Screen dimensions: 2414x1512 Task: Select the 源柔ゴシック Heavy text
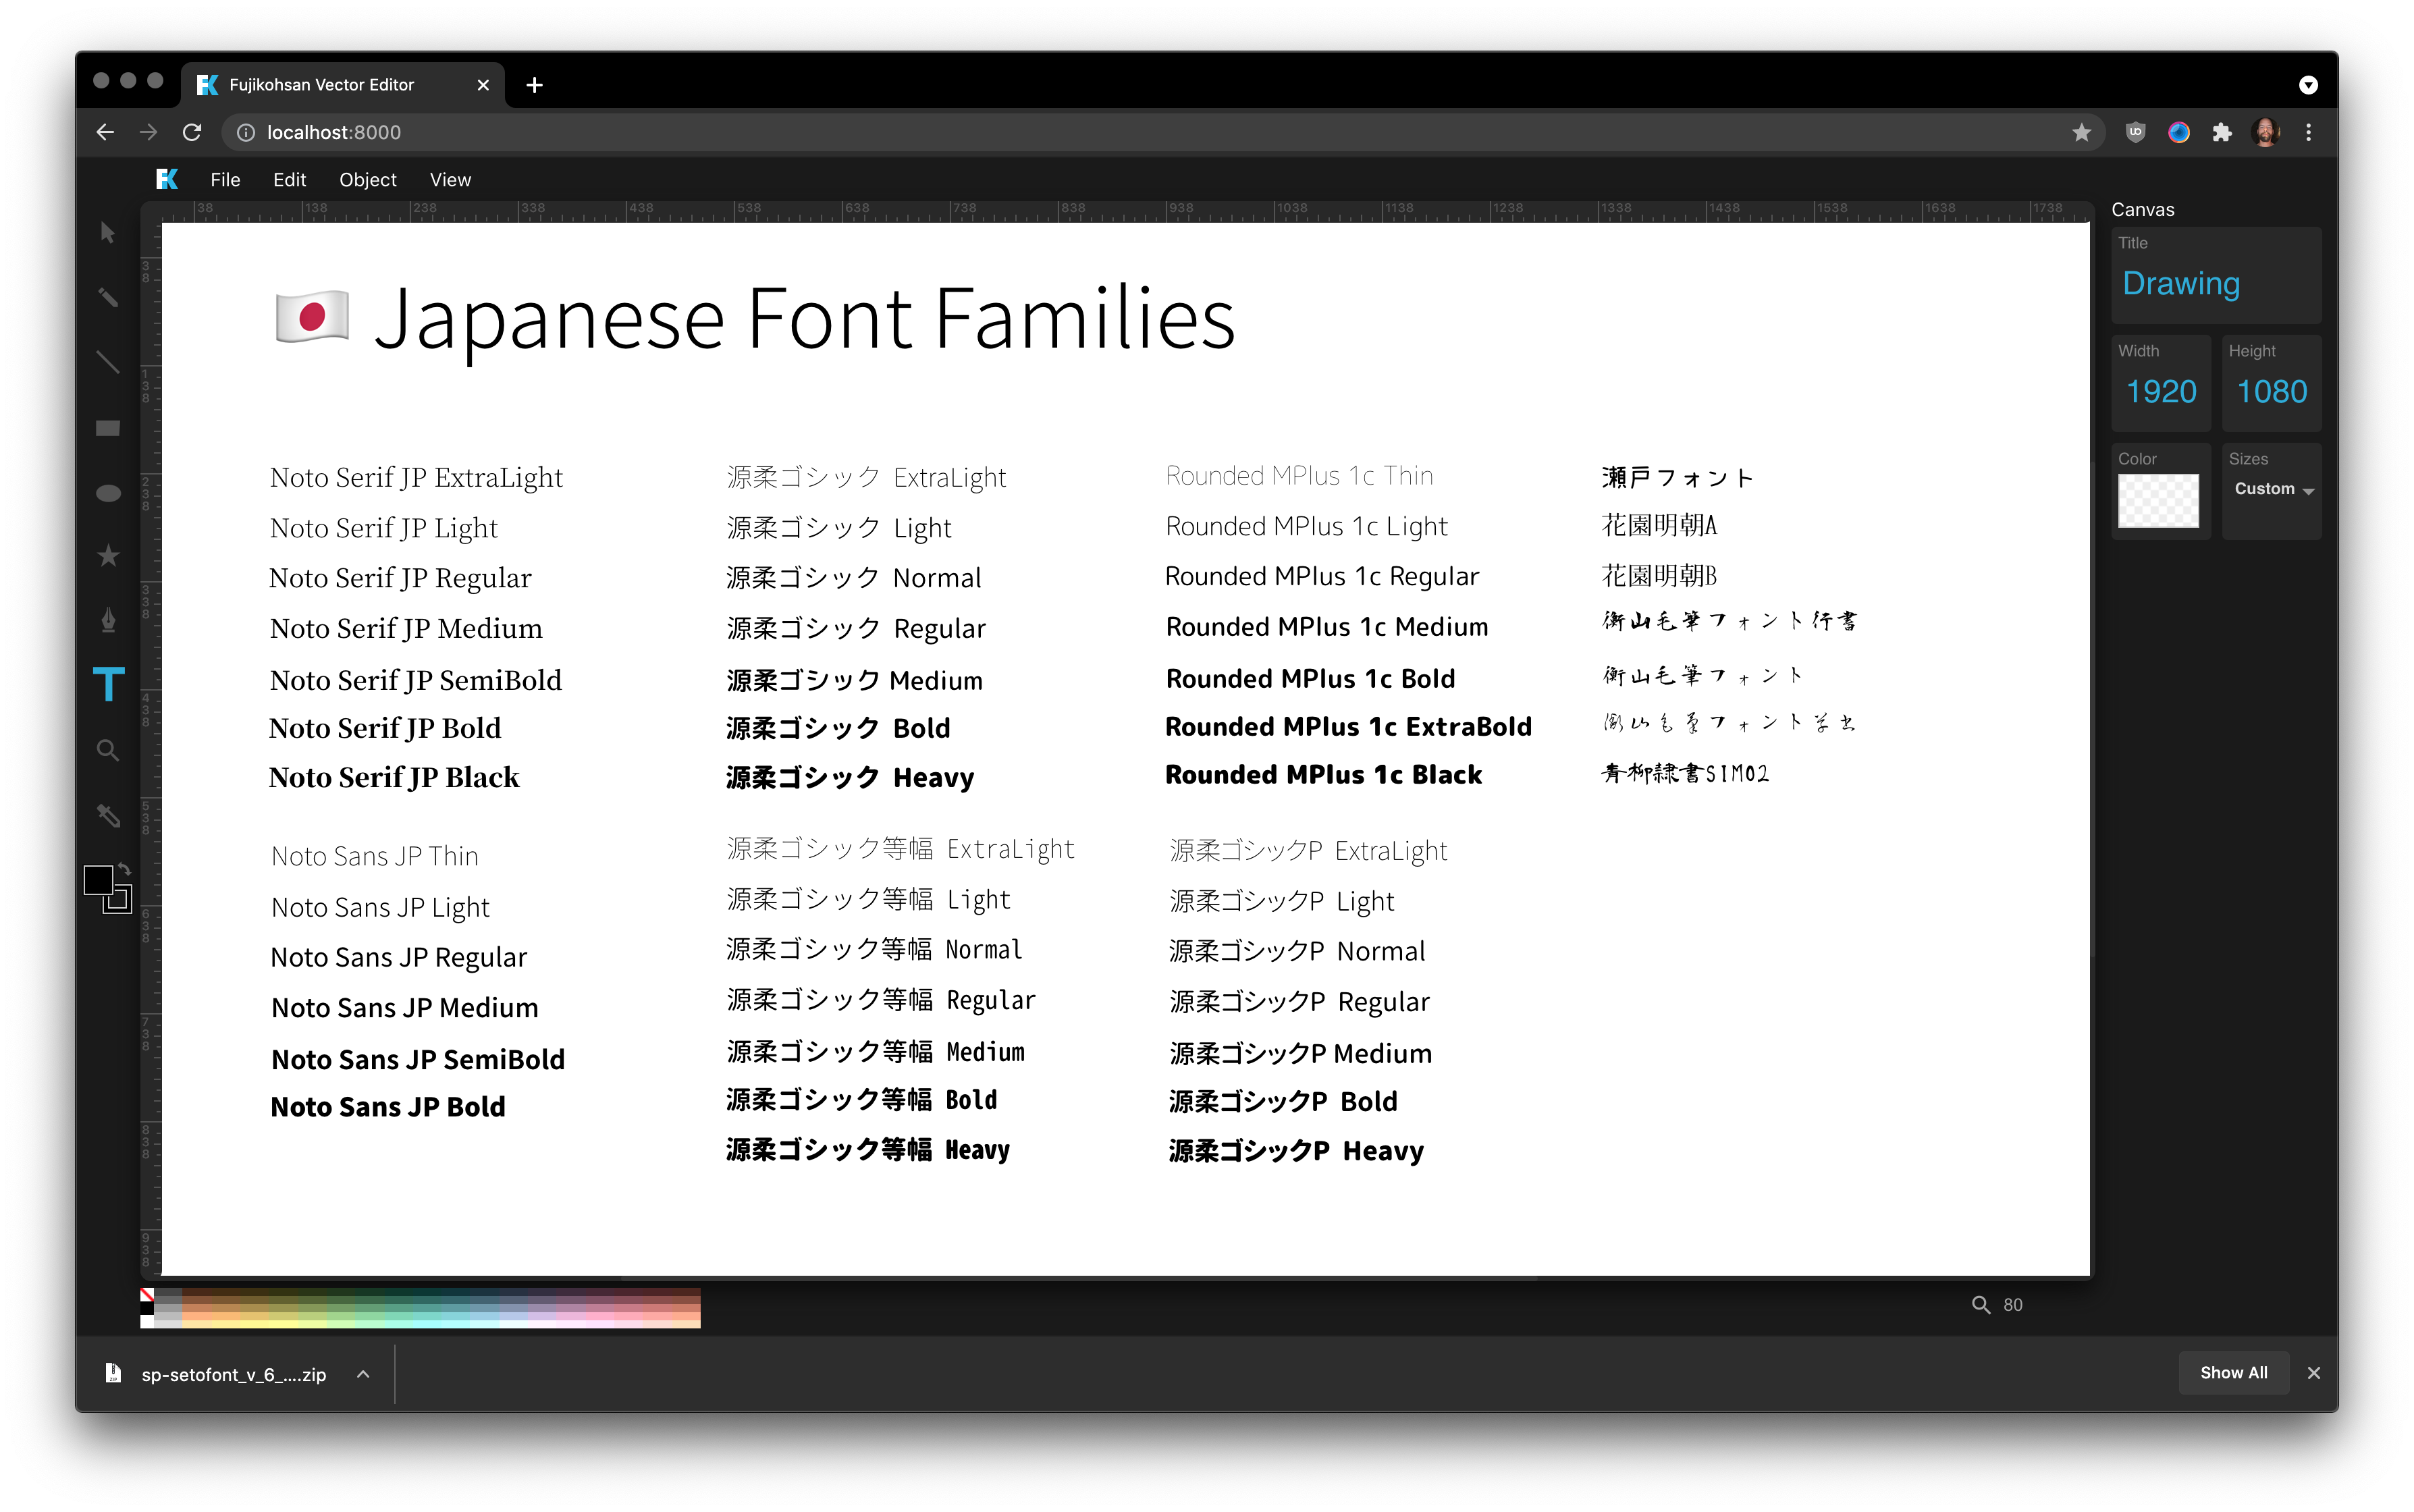coord(850,777)
